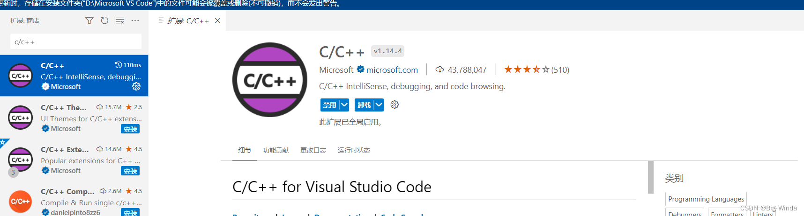Open the extension manage gear on details page
The width and height of the screenshot is (804, 216).
pyautogui.click(x=395, y=105)
